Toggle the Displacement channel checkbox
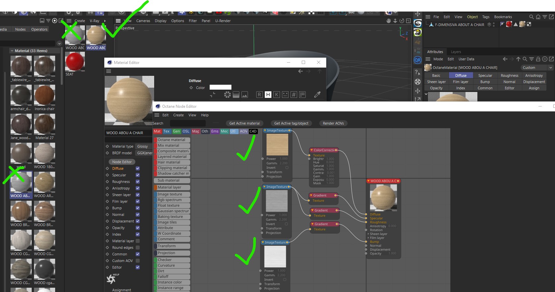 (138, 221)
